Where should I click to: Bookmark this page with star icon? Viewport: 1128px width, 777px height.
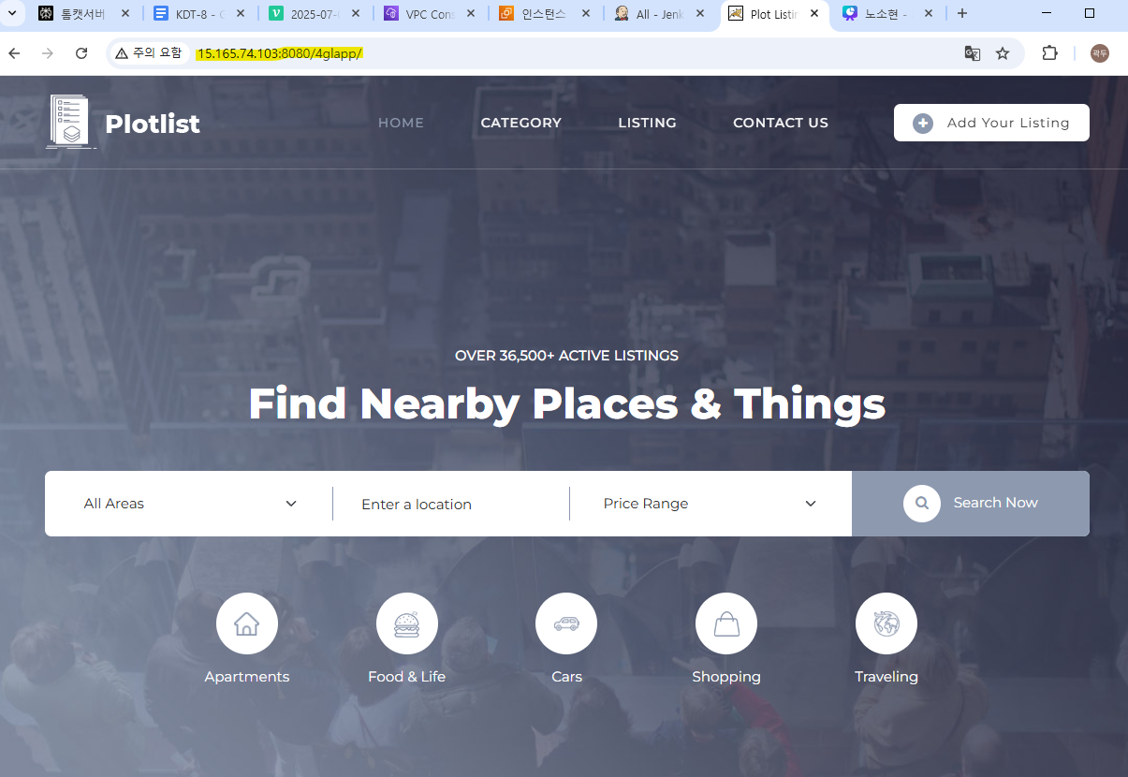[1003, 53]
